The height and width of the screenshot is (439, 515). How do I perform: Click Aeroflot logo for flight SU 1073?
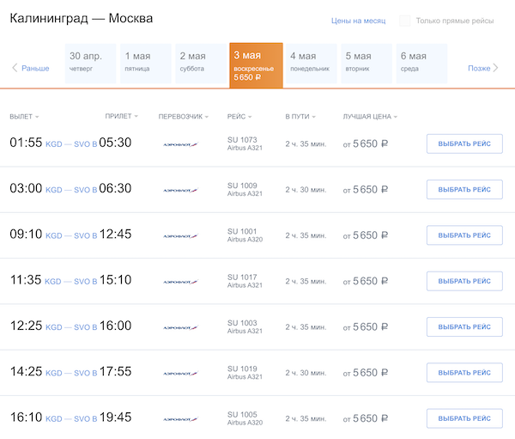click(x=180, y=143)
